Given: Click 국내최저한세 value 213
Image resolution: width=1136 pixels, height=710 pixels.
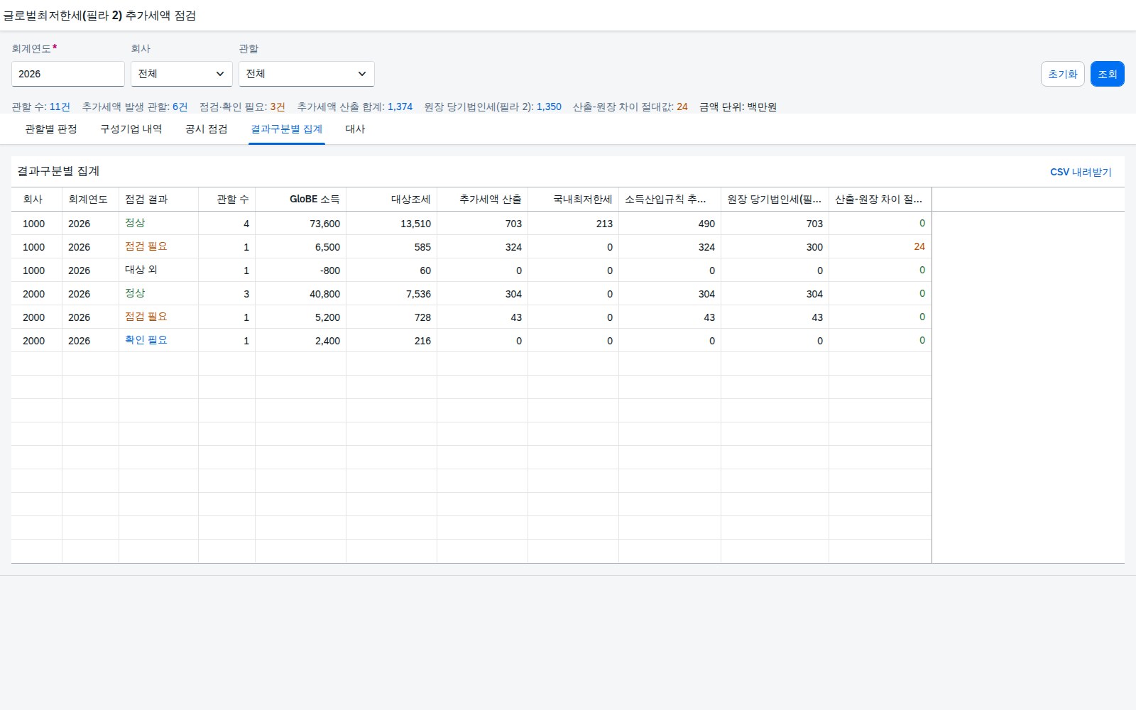Looking at the screenshot, I should pyautogui.click(x=604, y=224).
